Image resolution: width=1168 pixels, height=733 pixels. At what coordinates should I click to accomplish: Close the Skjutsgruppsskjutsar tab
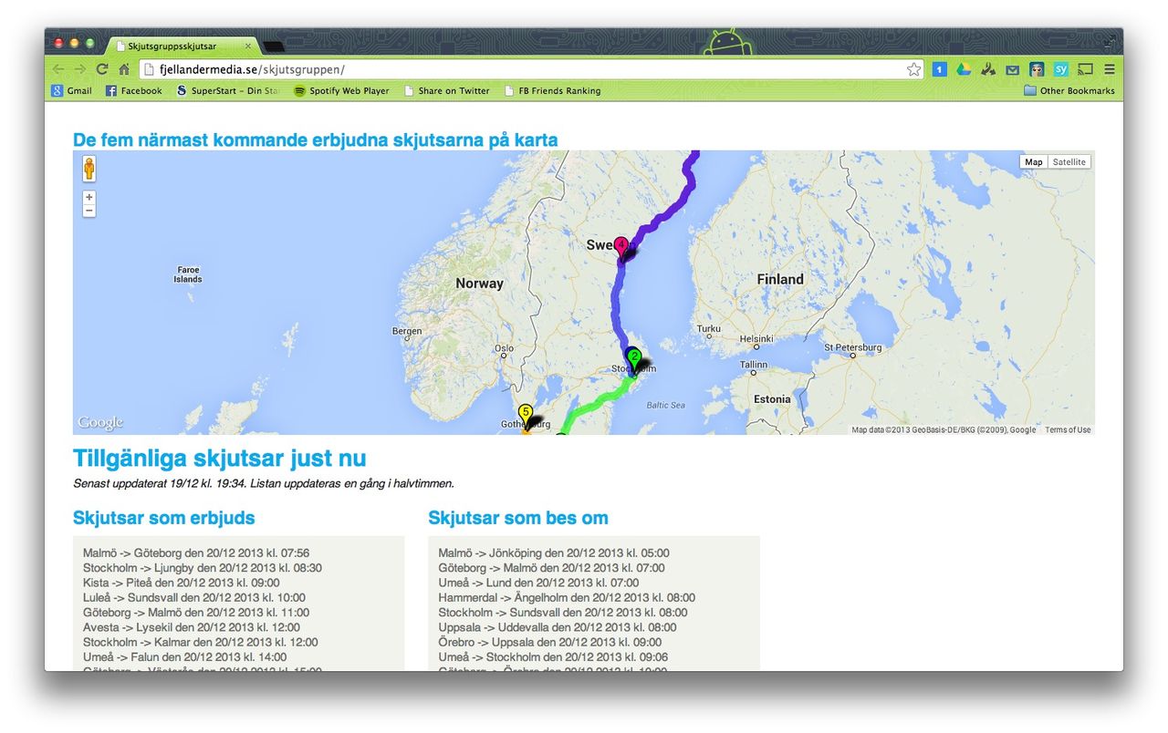247,46
